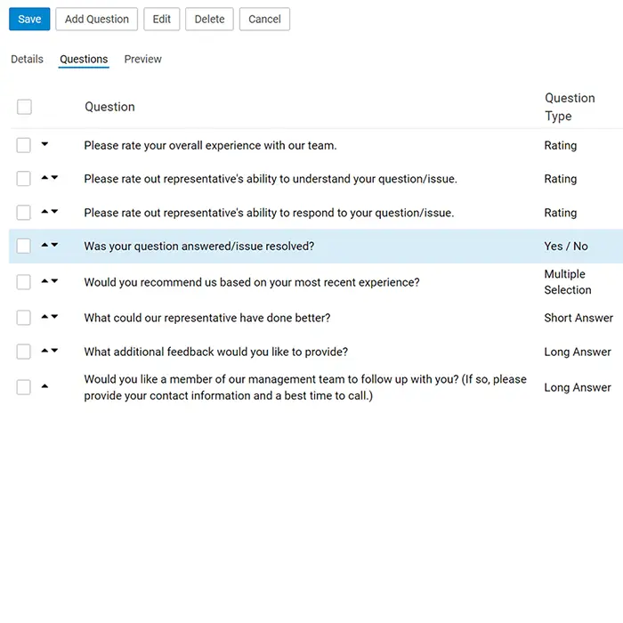Move 'management team follow up' question up

[x=44, y=385]
